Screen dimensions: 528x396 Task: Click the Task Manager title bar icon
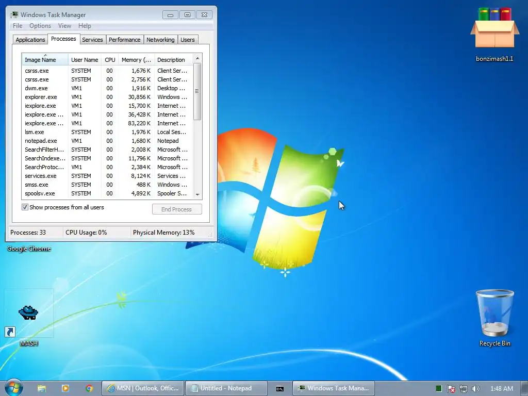pyautogui.click(x=14, y=14)
